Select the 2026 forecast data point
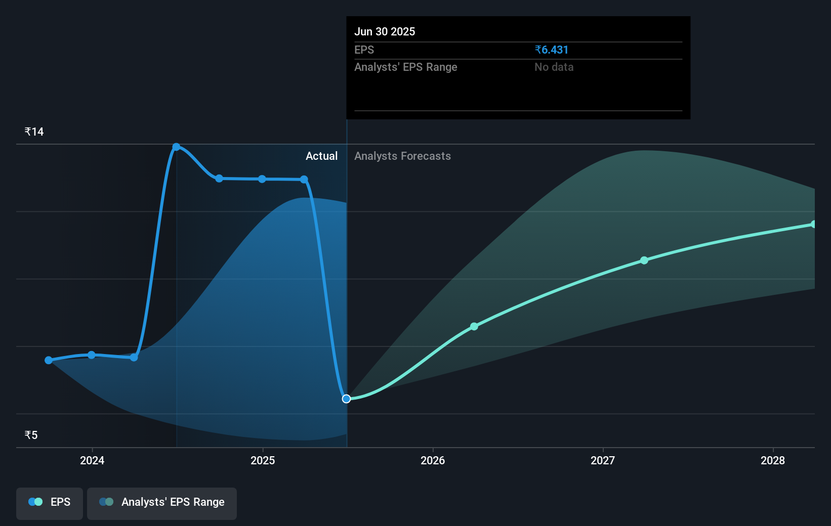831x526 pixels. pyautogui.click(x=474, y=326)
